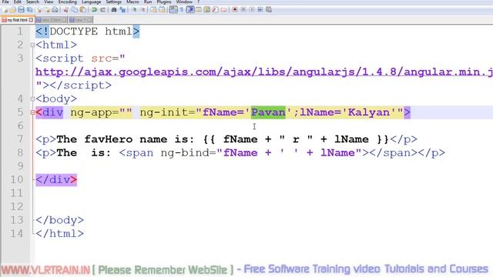Open the Window menu
Viewport: 493px width, 277px height.
184,2
